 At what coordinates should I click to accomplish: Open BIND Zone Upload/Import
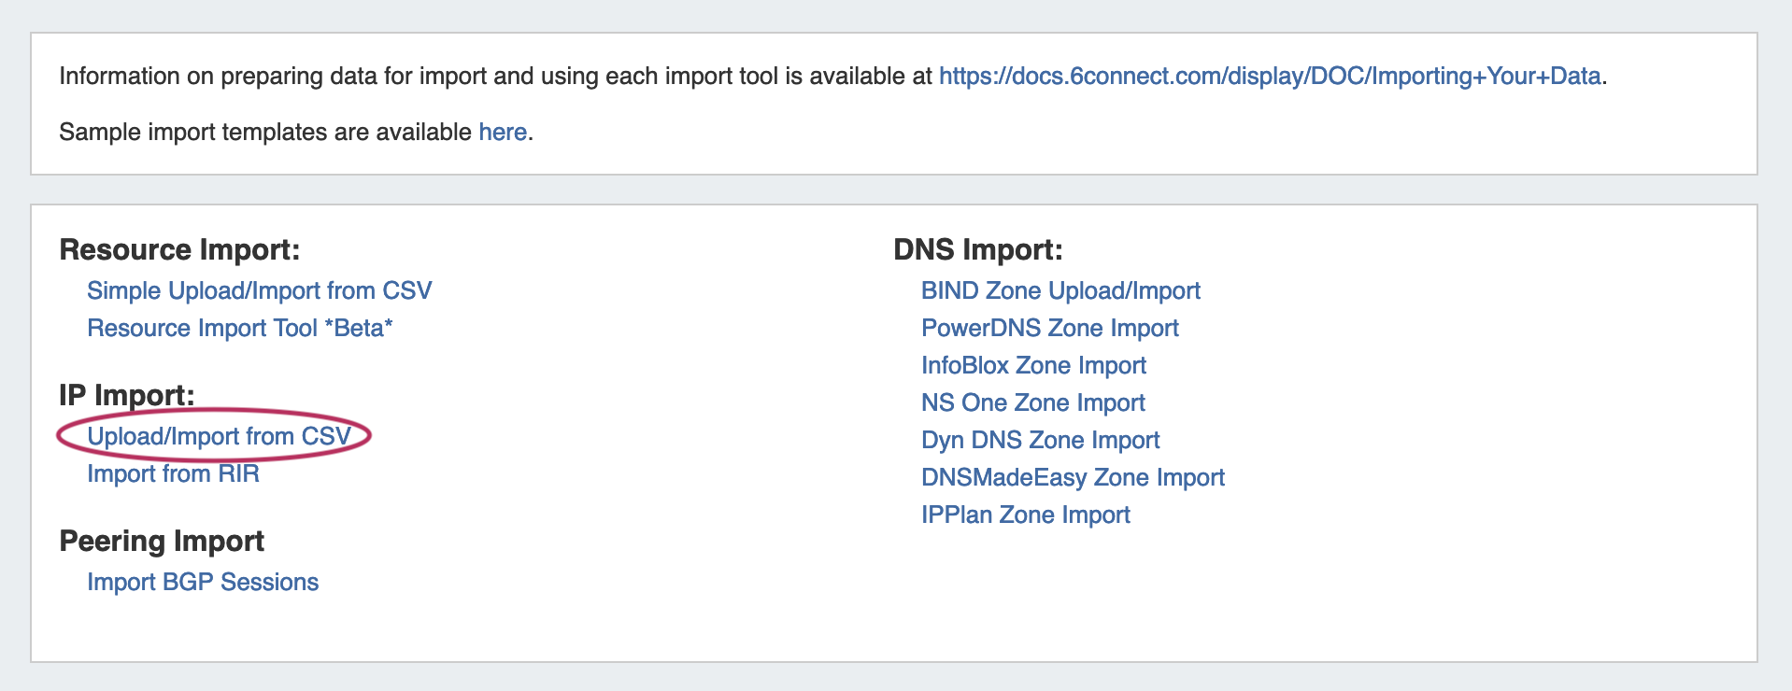pos(1060,291)
